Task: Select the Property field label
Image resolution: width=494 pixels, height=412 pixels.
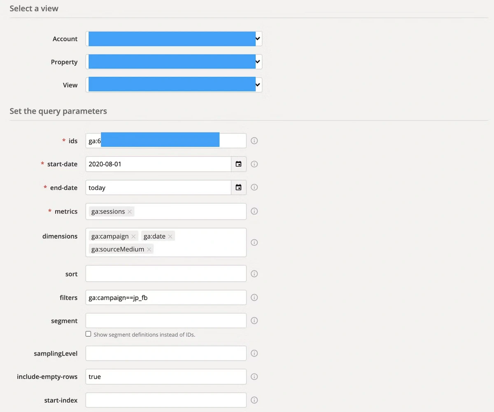Action: [x=64, y=62]
